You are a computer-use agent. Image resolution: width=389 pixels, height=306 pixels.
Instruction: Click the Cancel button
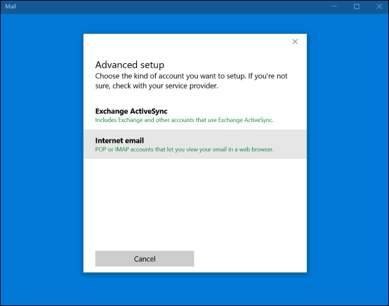(145, 259)
